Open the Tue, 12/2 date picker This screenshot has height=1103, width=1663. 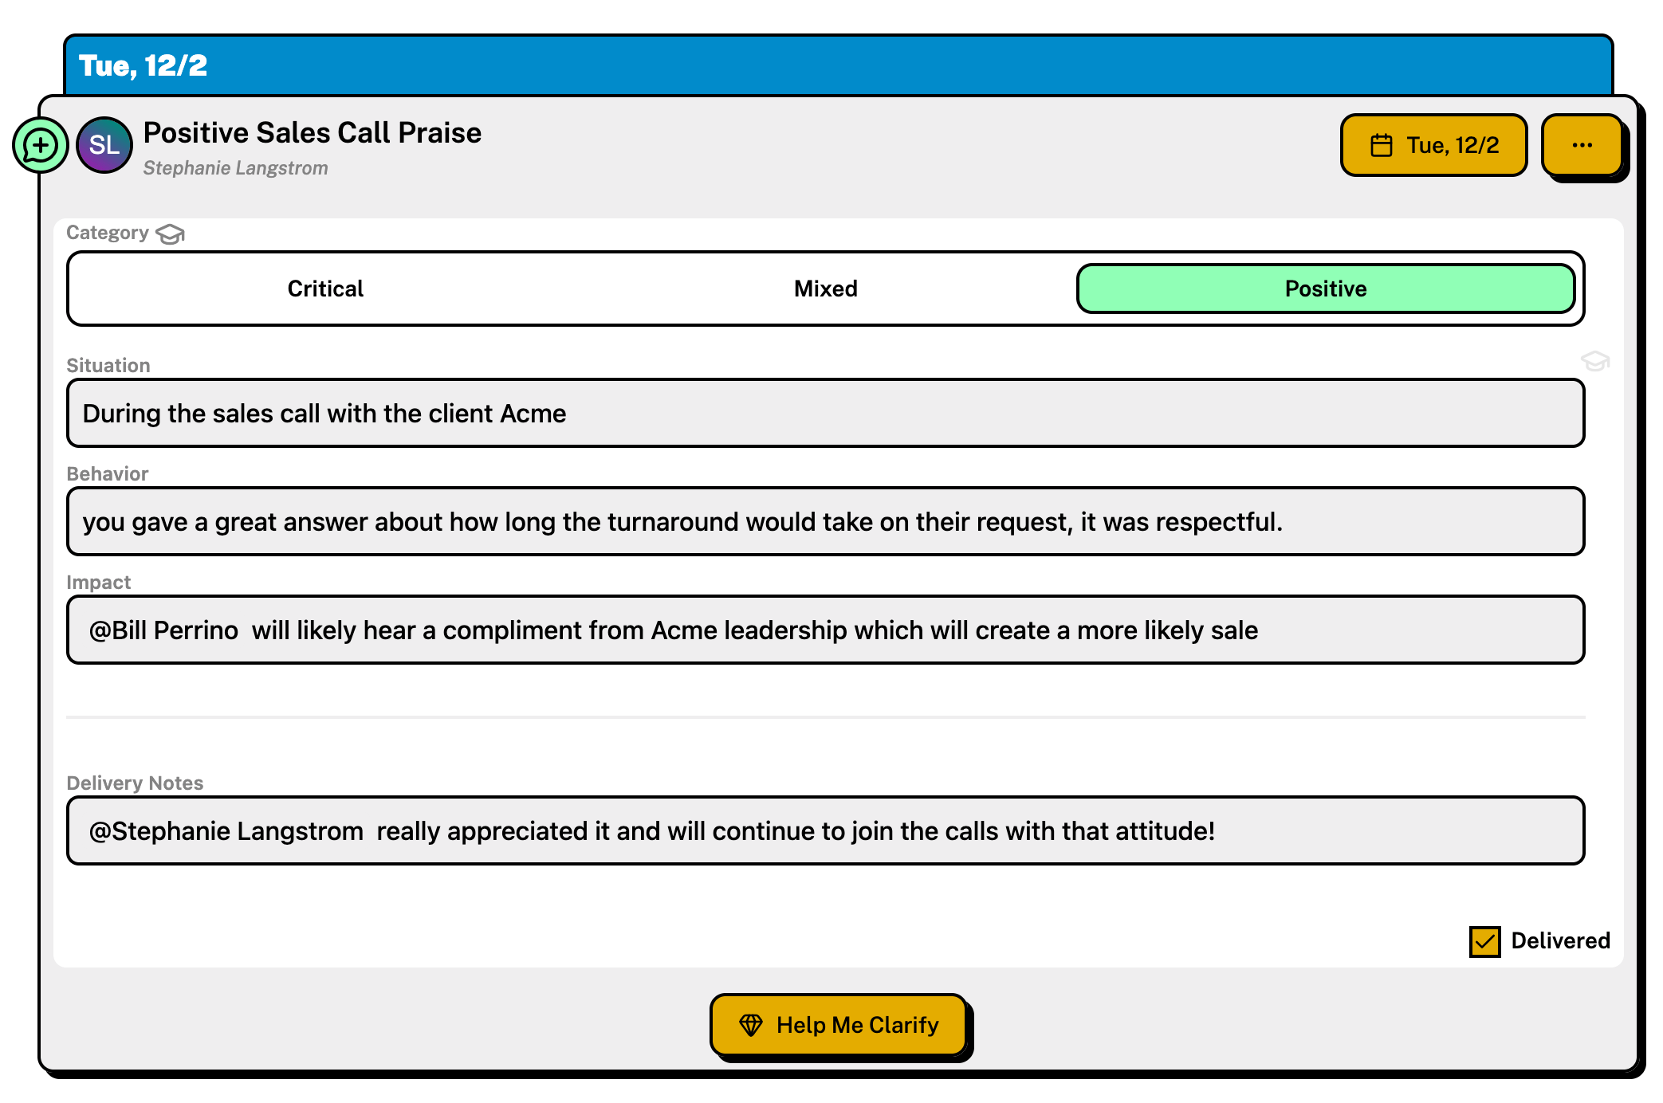click(x=1433, y=145)
